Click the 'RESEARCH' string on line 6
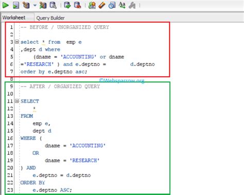The height and width of the screenshot is (195, 244). (x=39, y=64)
